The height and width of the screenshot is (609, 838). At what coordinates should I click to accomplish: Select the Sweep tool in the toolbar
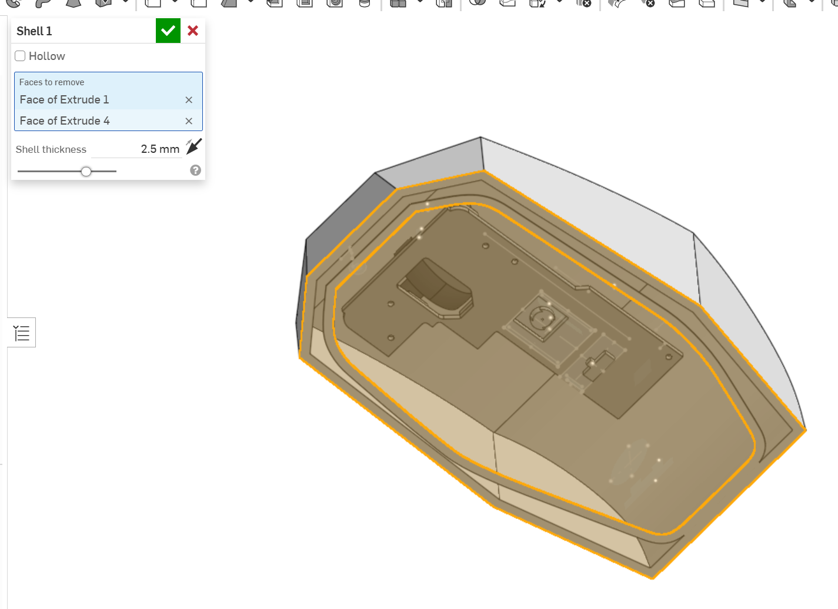coord(43,2)
